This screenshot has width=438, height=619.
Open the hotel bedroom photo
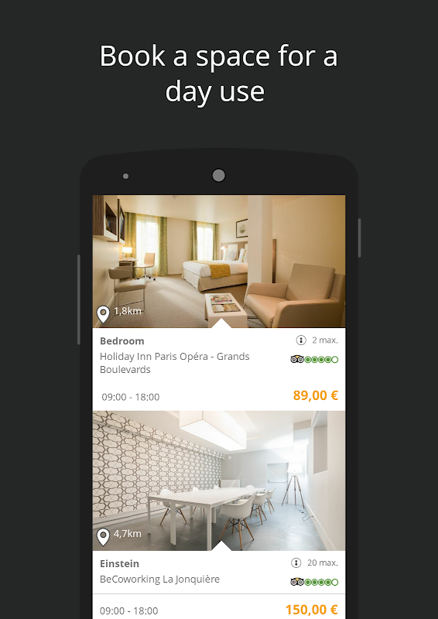219,261
